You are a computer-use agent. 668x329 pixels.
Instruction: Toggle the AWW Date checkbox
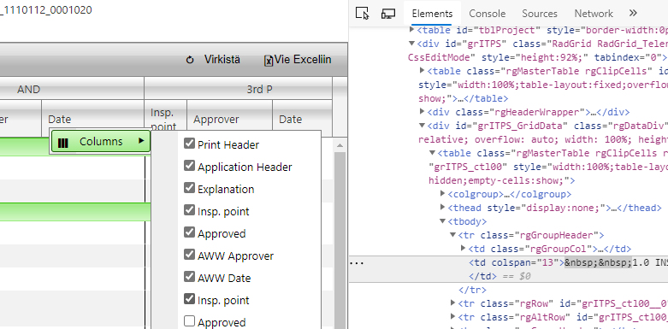click(x=189, y=277)
